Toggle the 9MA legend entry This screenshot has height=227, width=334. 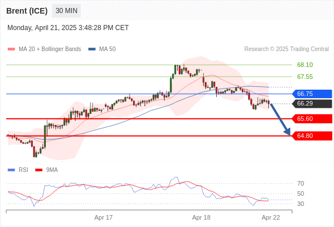(x=46, y=170)
